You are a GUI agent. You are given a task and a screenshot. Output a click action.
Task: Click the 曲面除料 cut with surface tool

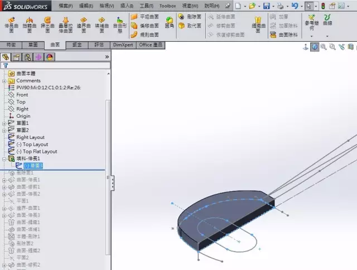[284, 35]
